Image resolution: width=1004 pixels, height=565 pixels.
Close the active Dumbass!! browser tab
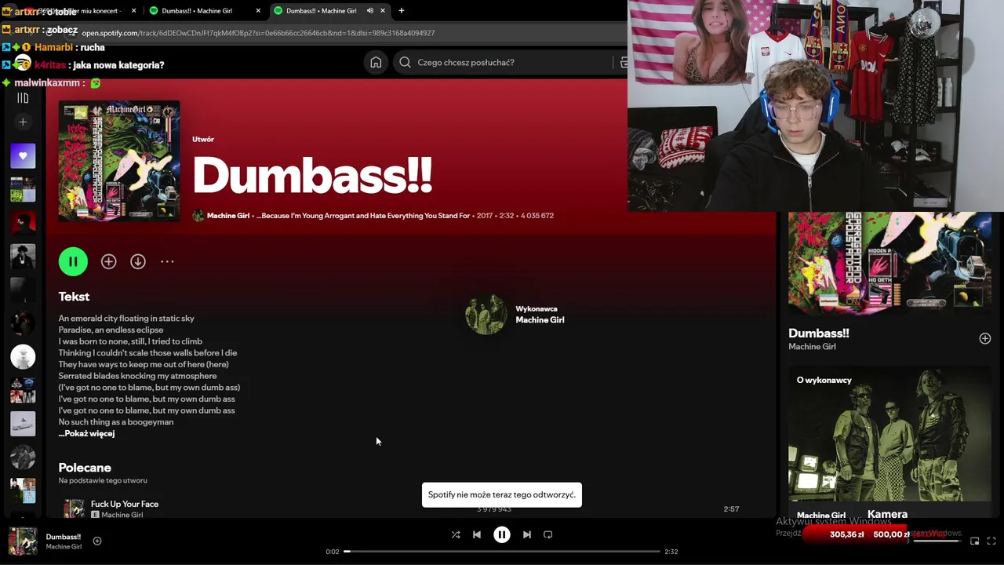(384, 11)
